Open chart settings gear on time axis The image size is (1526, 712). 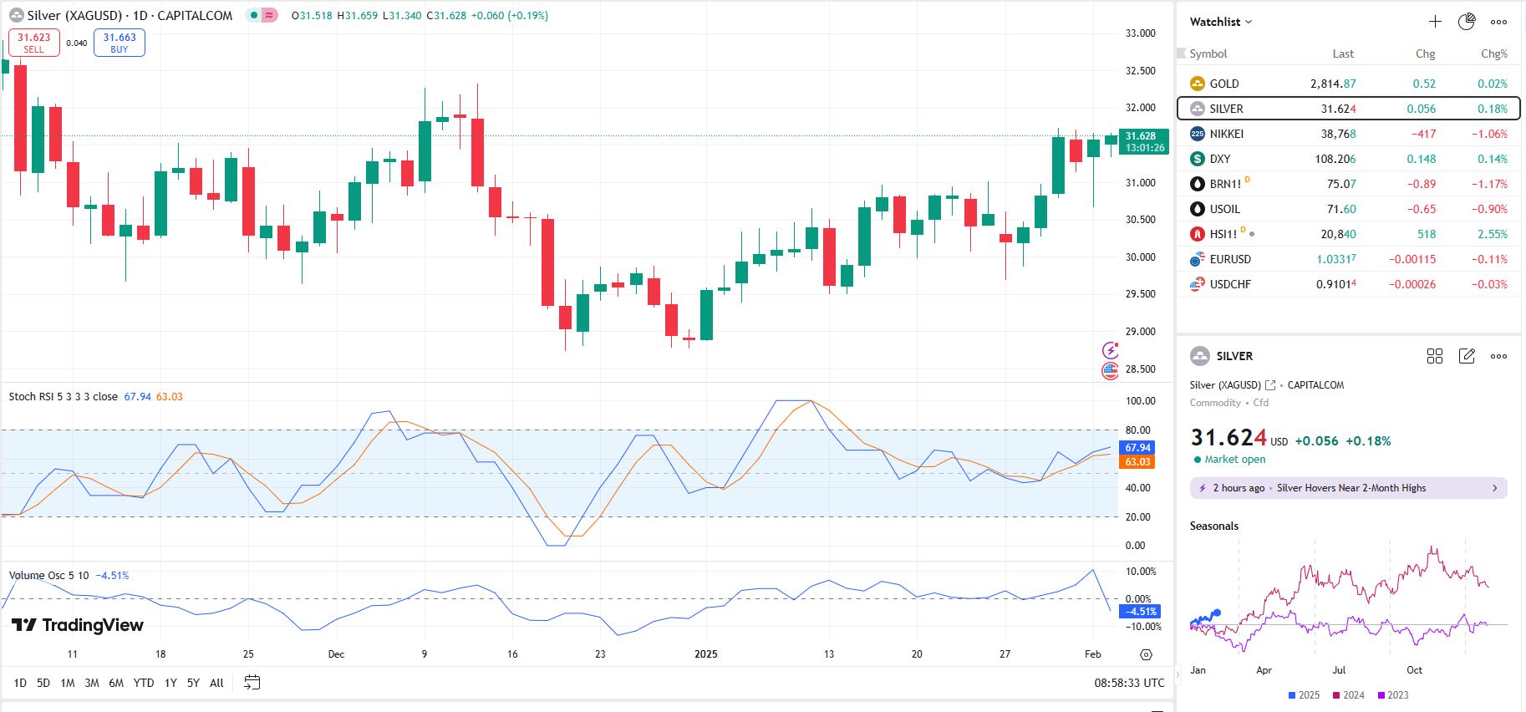point(1146,654)
